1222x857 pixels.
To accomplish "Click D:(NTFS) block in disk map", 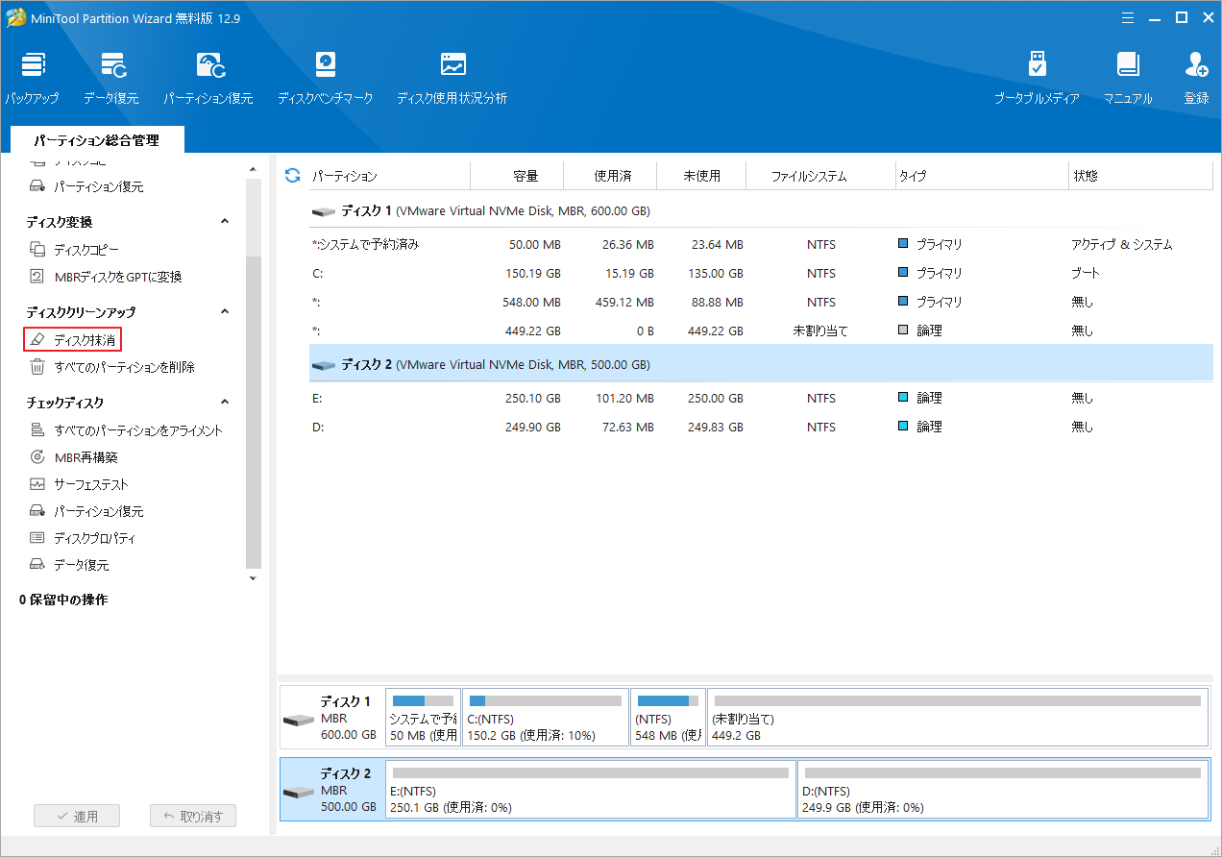I will (x=1003, y=790).
